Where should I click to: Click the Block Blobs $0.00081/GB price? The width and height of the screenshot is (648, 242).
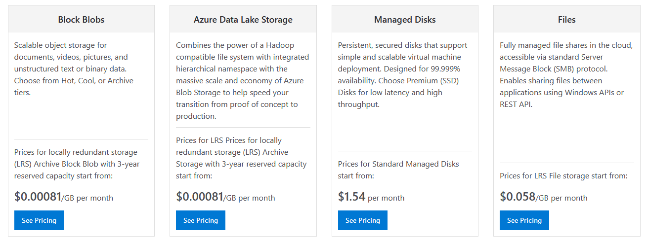coord(64,197)
